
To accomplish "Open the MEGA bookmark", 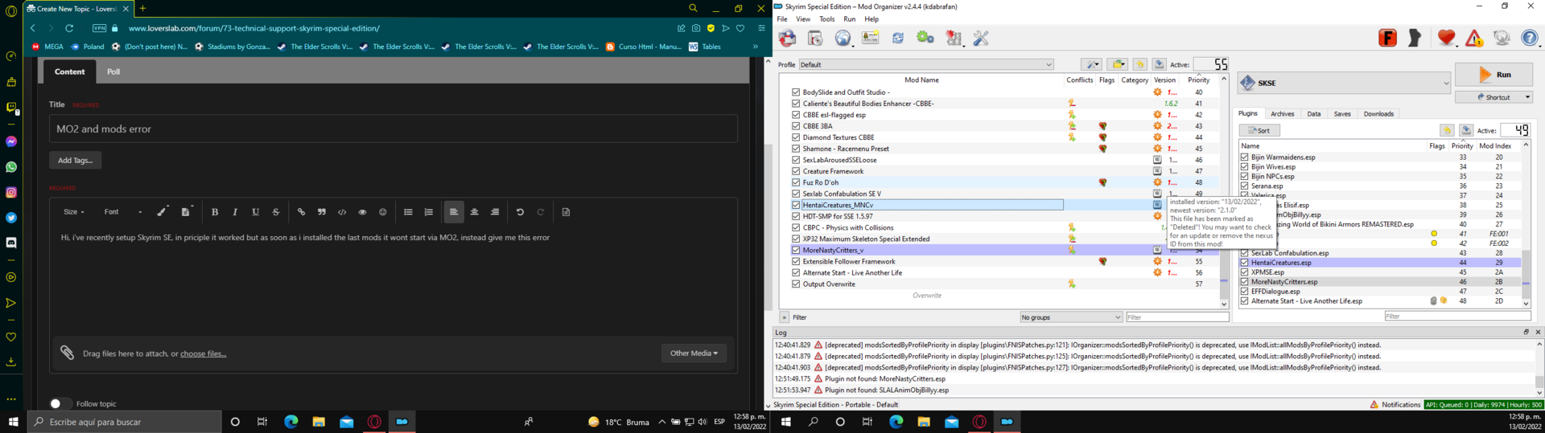I will pyautogui.click(x=47, y=47).
